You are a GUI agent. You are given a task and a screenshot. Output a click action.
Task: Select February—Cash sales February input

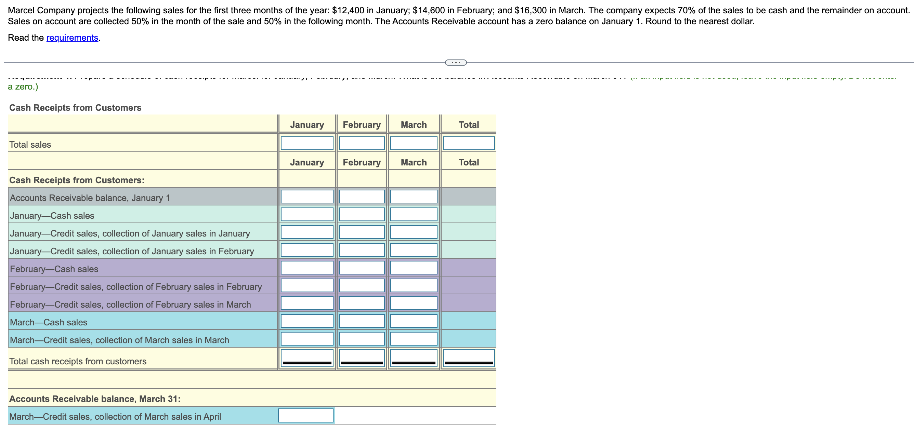362,267
